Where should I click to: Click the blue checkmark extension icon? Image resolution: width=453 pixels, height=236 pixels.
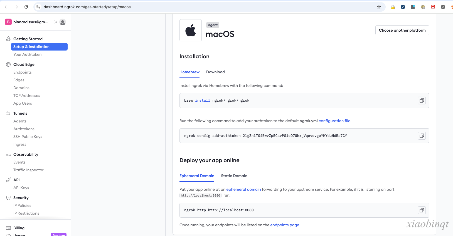tap(403, 7)
